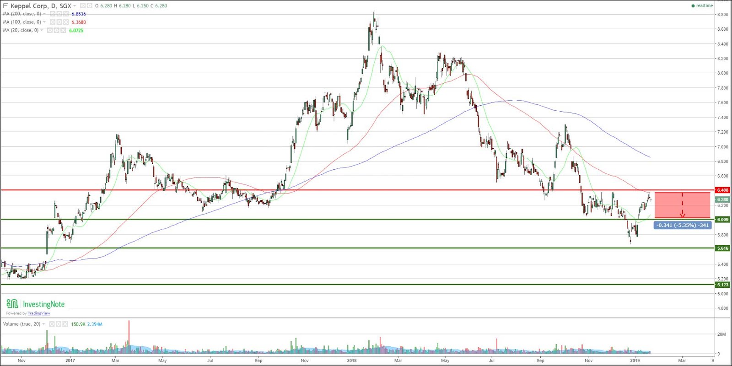The image size is (732, 366).
Task: Open settings gear for Keppel Corp series
Action: 89,5
